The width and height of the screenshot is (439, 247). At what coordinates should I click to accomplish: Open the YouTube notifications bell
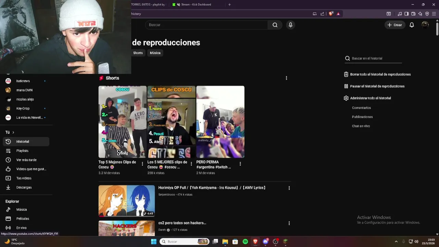tap(412, 25)
